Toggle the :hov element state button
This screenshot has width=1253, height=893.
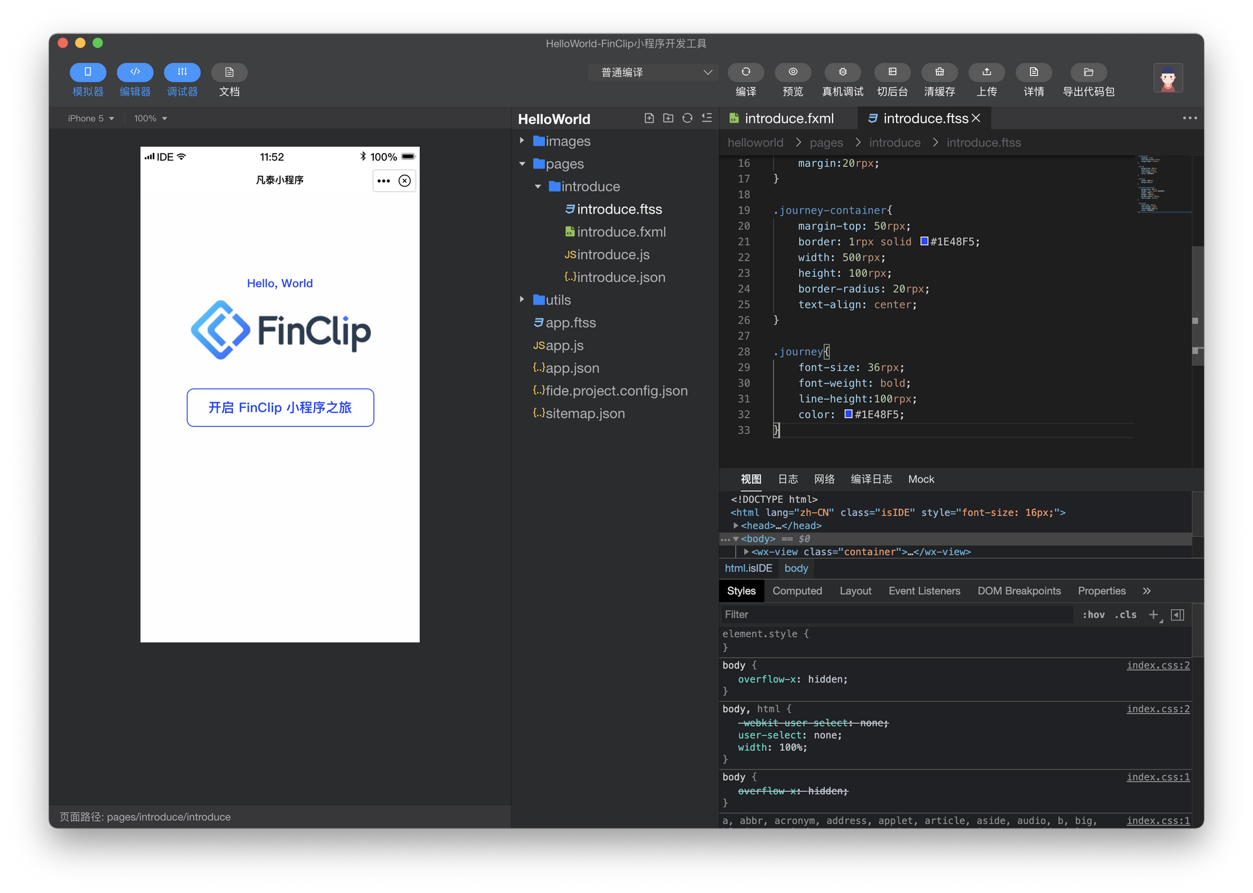pos(1093,615)
